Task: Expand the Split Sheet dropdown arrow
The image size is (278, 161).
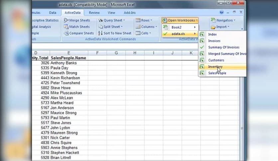Action: tap(122, 27)
